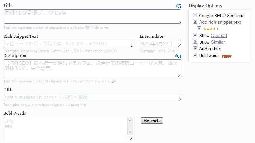Click the Bold Words textarea resize grip

tap(131, 139)
